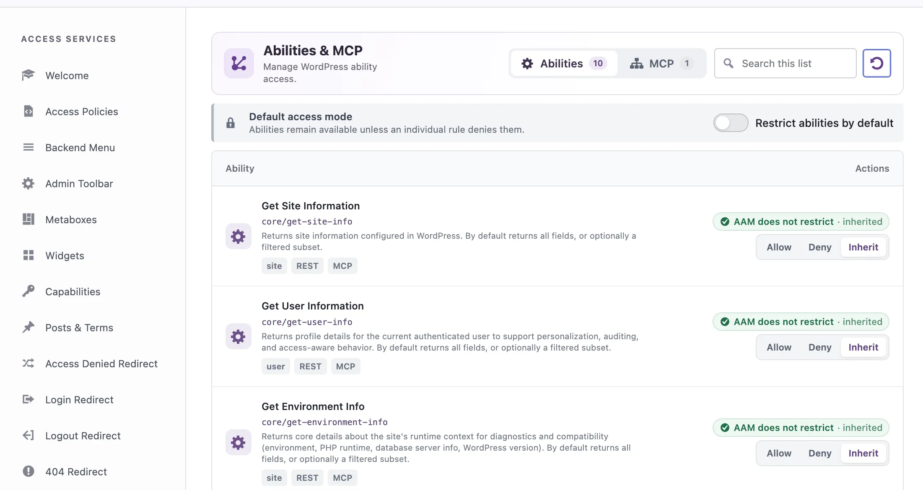
Task: Select Inherit for Get Environment Info
Action: pyautogui.click(x=863, y=453)
